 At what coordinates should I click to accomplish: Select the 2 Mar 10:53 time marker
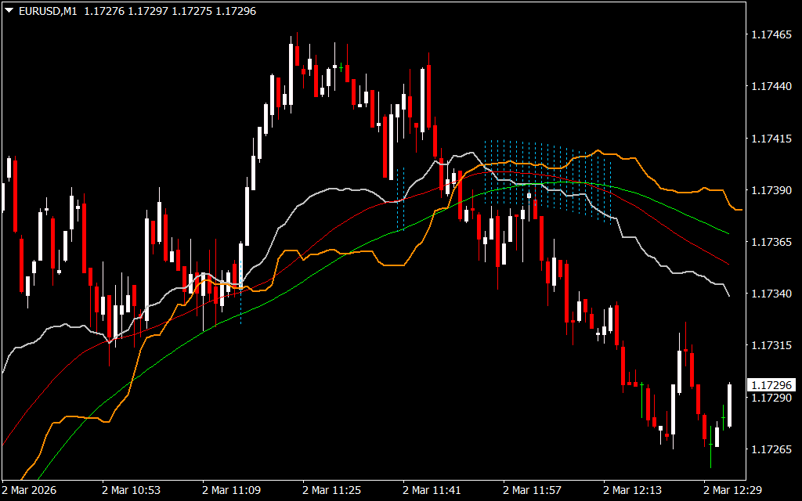point(131,490)
